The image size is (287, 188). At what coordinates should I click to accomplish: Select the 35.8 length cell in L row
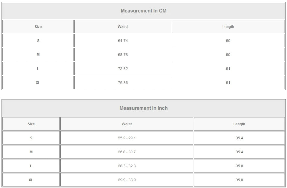coord(239,166)
